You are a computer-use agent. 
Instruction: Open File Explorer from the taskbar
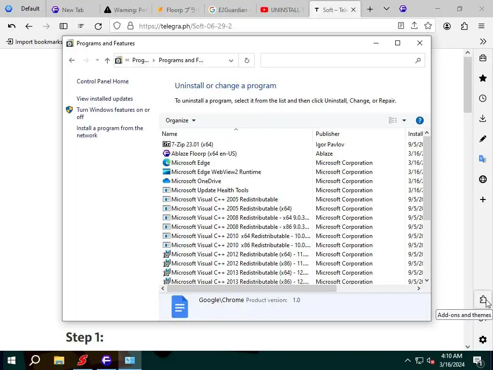coord(59,360)
